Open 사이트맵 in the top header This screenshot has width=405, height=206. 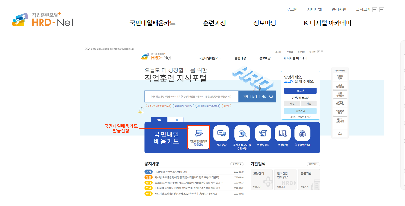pos(315,9)
